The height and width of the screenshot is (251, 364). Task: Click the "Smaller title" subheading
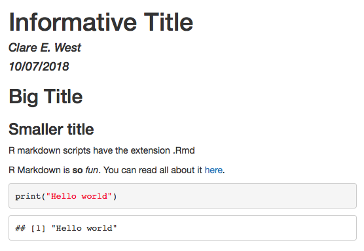pos(51,129)
